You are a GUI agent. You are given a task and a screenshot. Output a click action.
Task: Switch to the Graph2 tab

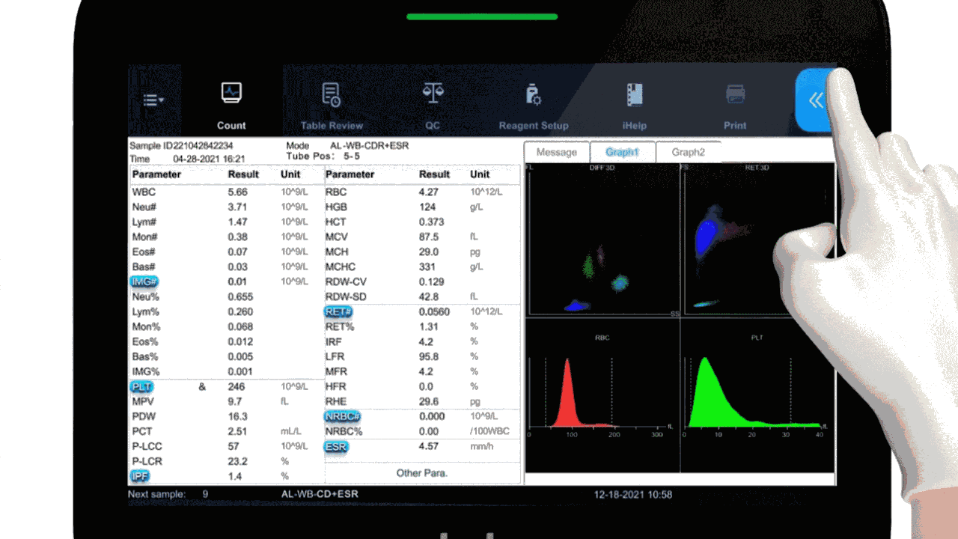point(688,152)
